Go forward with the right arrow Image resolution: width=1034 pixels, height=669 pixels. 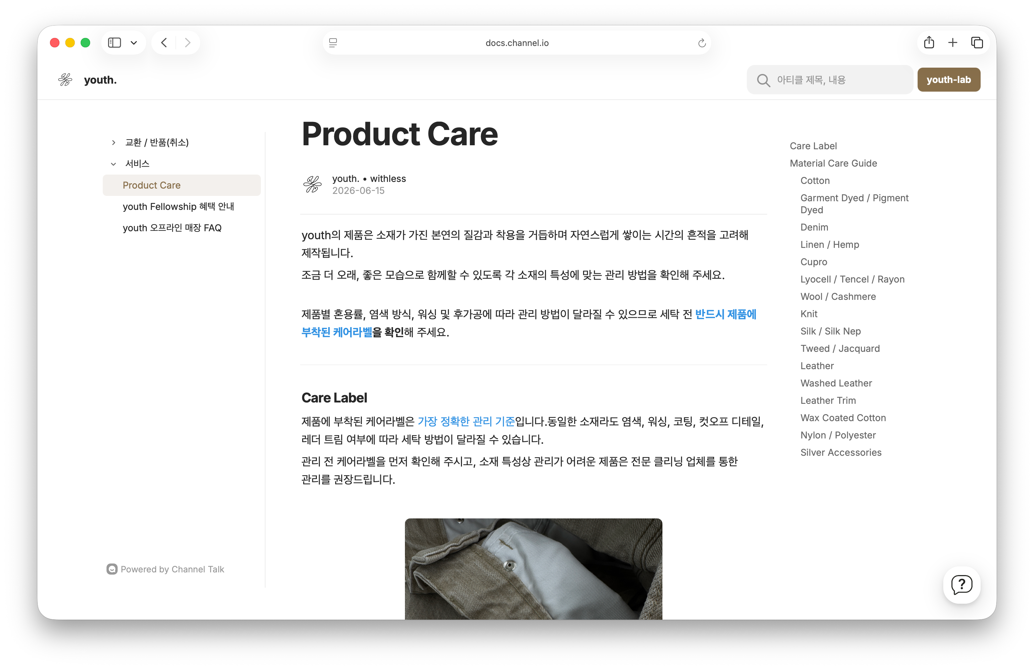(x=188, y=43)
